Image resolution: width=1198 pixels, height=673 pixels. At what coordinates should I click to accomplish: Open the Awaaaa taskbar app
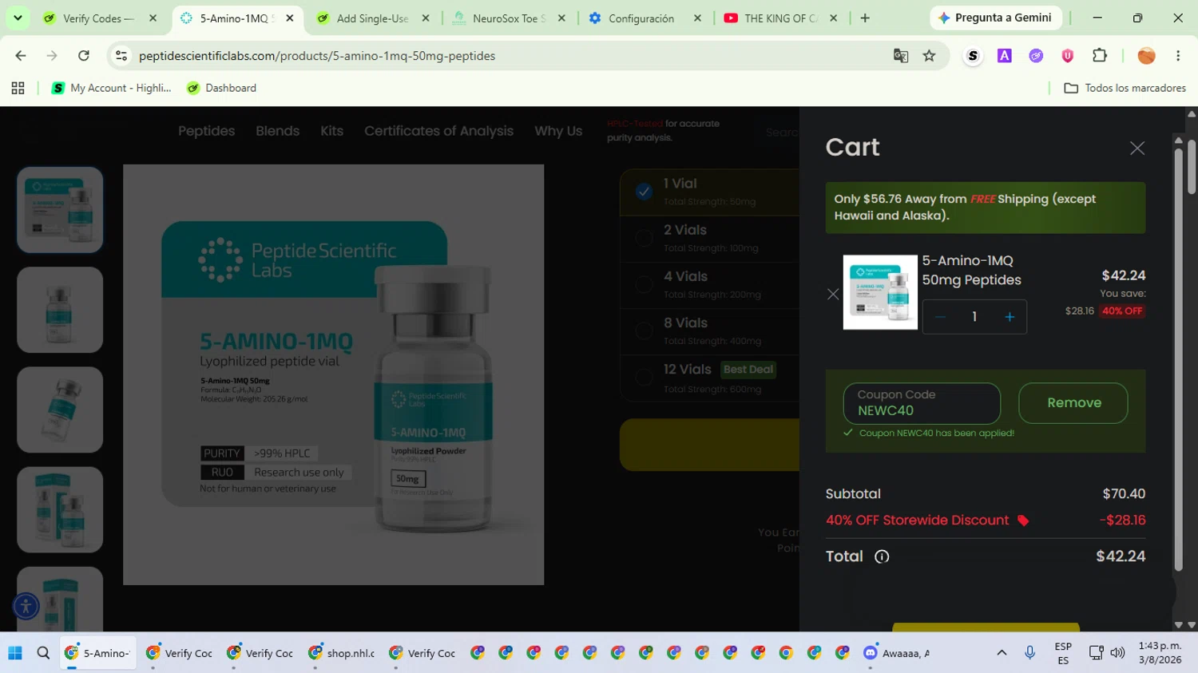click(896, 653)
